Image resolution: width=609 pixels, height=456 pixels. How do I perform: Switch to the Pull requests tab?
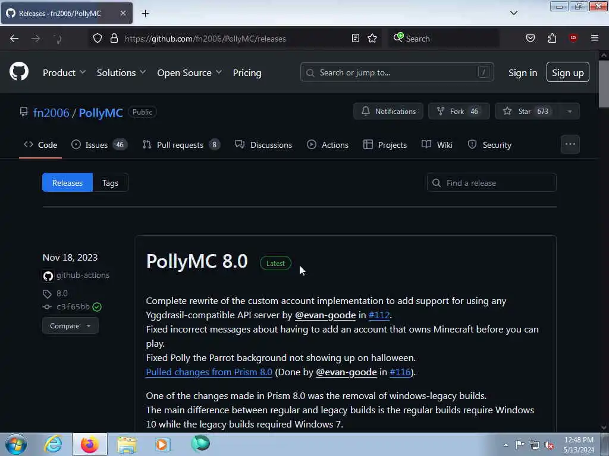181,145
